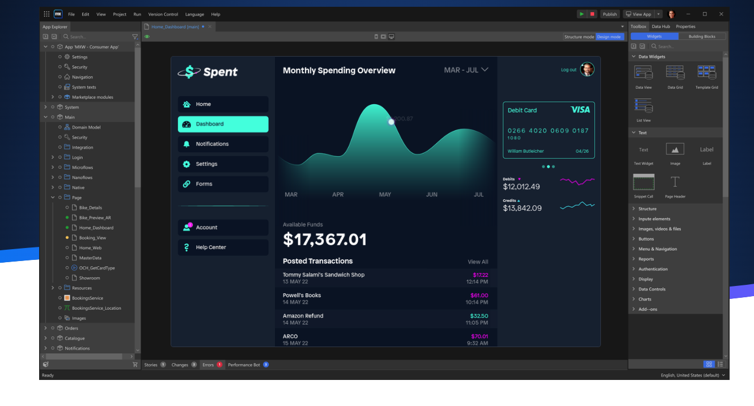Expand the Marketplace modules node

tap(53, 97)
